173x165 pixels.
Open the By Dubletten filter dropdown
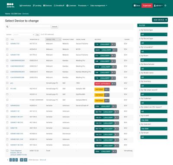point(154,103)
